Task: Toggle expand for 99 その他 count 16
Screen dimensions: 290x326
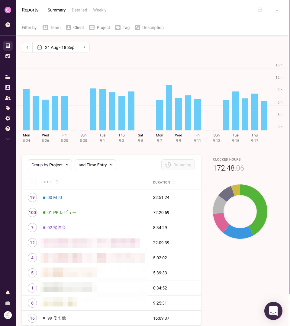Action: click(32, 318)
